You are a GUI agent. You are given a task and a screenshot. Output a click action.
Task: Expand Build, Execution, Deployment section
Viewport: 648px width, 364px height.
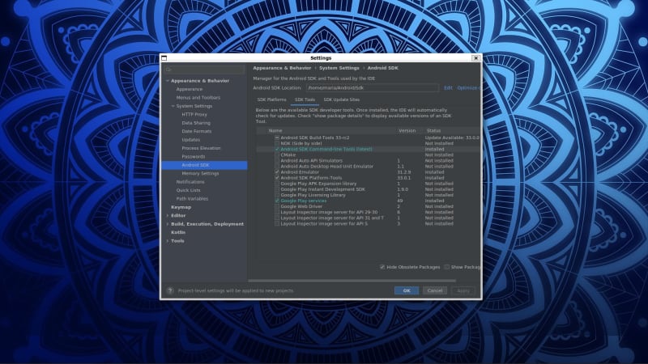168,224
